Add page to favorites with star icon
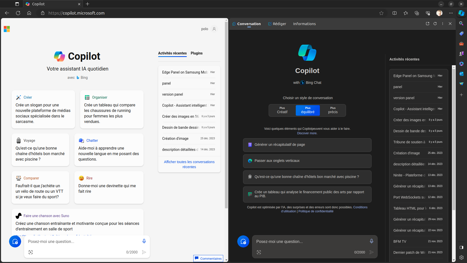Viewport: 467px width, 263px height. pos(381,13)
